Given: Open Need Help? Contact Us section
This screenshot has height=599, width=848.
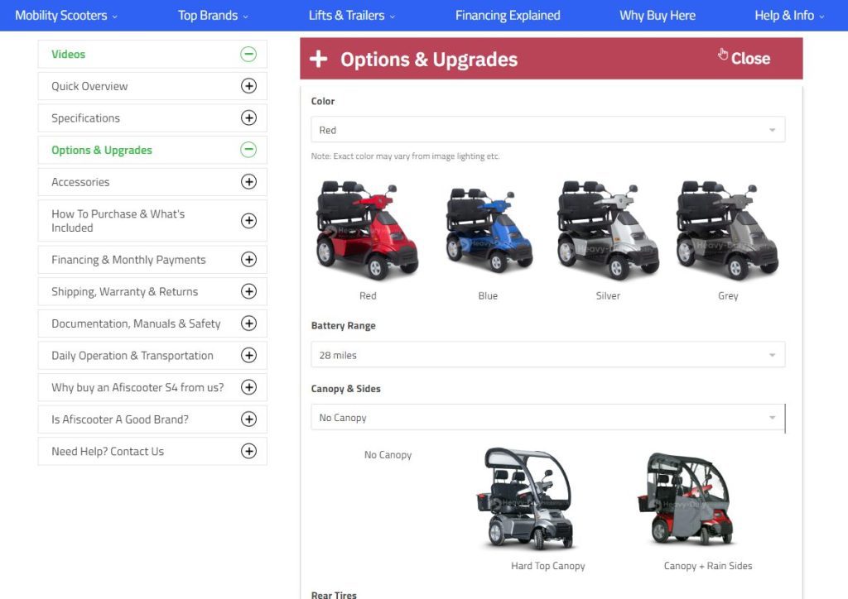Looking at the screenshot, I should tap(152, 451).
